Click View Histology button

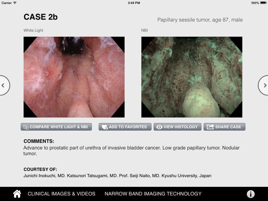tap(177, 127)
